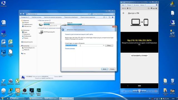Click the Далее button in wizard
The height and width of the screenshot is (100, 178).
pos(105,69)
